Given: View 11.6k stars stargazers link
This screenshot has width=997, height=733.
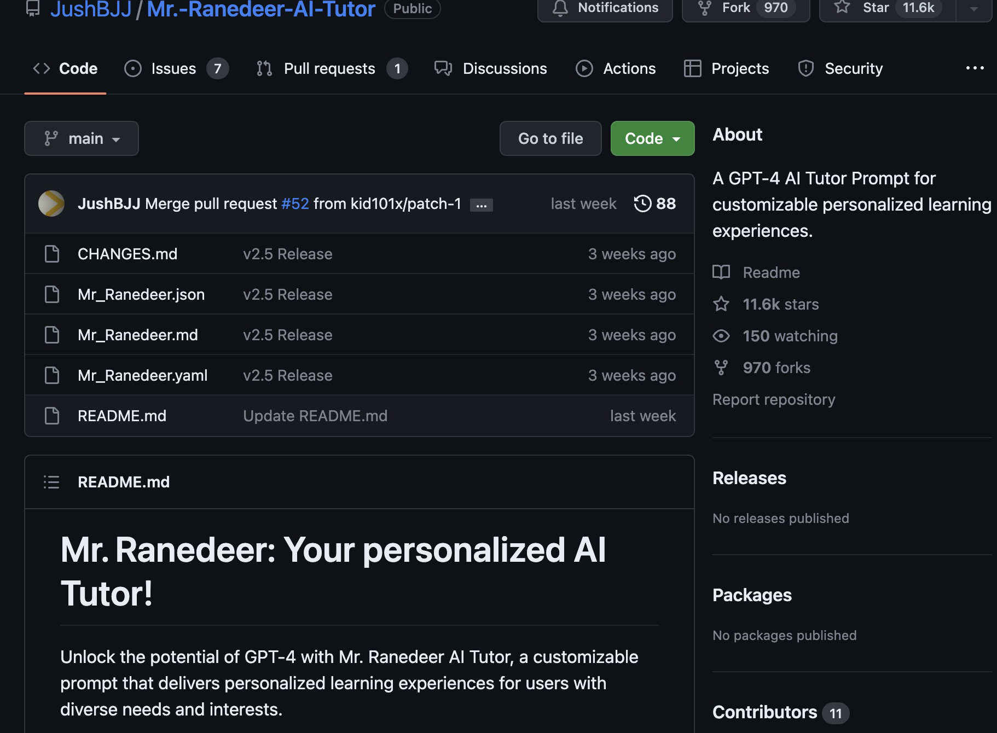Looking at the screenshot, I should click(780, 304).
